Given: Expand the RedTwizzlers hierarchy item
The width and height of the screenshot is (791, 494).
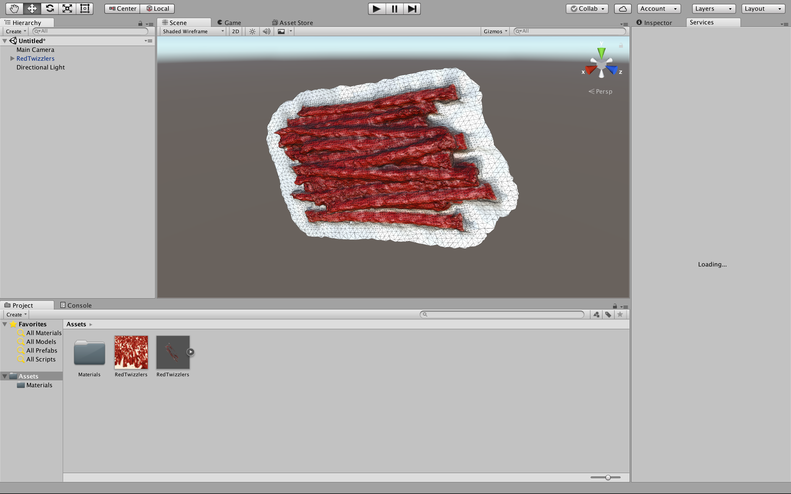Looking at the screenshot, I should coord(12,58).
